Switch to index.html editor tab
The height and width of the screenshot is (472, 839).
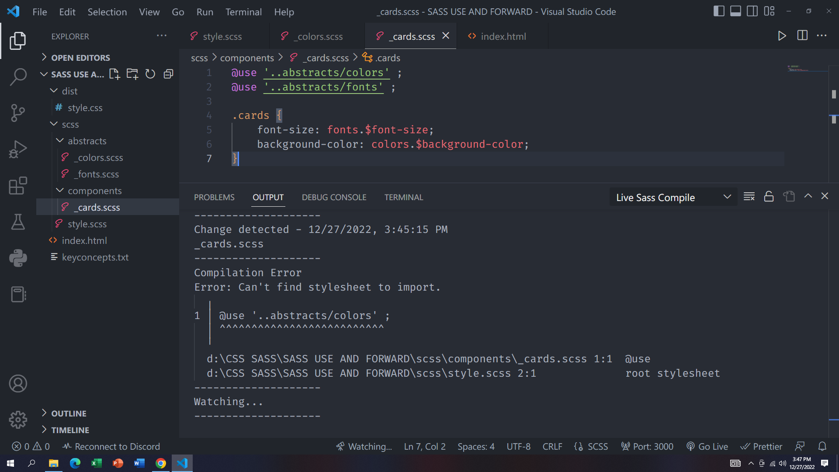coord(502,36)
